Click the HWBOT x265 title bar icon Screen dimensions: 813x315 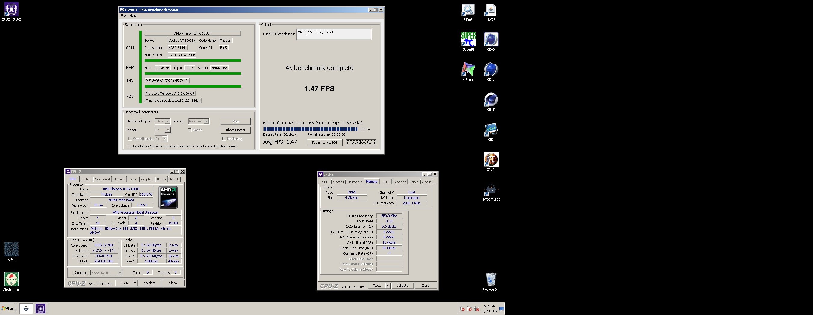[122, 10]
